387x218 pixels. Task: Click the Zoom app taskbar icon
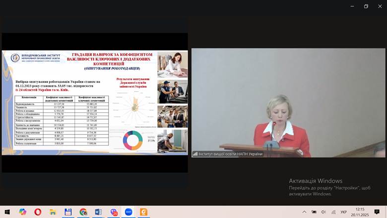129,212
